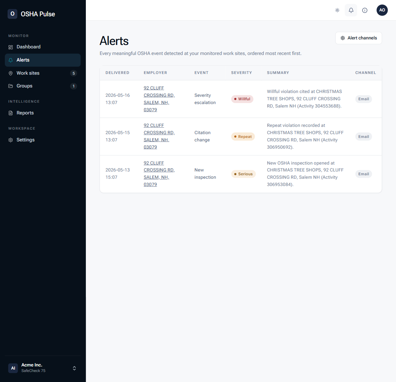This screenshot has height=382, width=396.
Task: Toggle the light/dark theme sun icon
Action: tap(337, 10)
